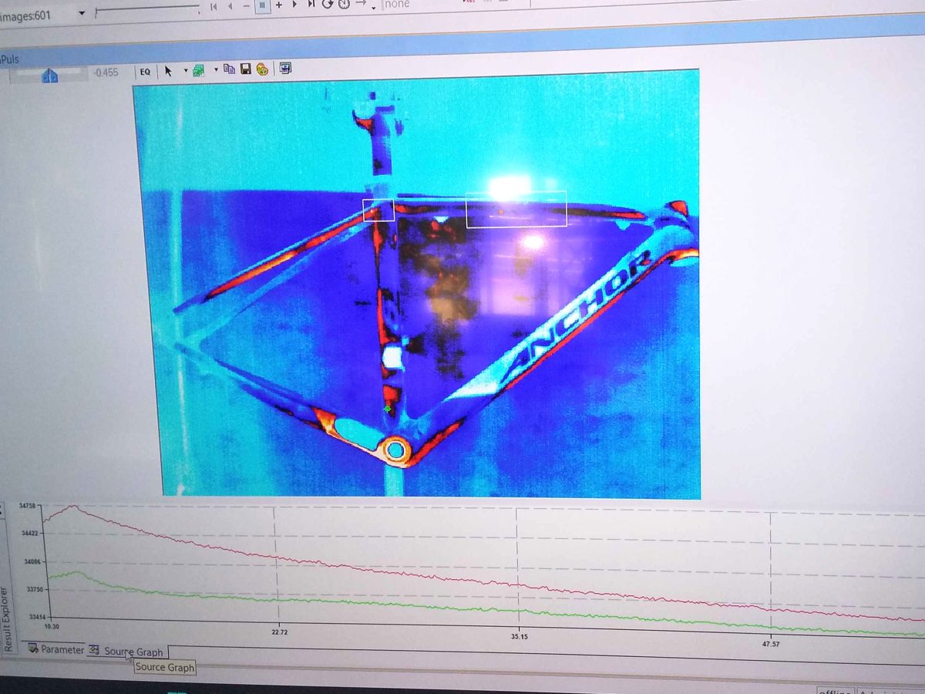Step to the next frame with plus
The width and height of the screenshot is (925, 694).
(x=278, y=5)
